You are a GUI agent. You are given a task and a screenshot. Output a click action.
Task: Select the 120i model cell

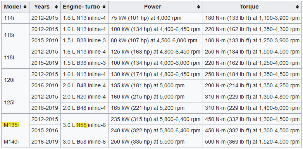[x=15, y=80]
